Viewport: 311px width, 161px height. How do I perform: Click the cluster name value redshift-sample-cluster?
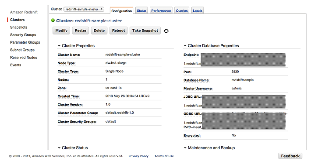pyautogui.click(x=123, y=55)
